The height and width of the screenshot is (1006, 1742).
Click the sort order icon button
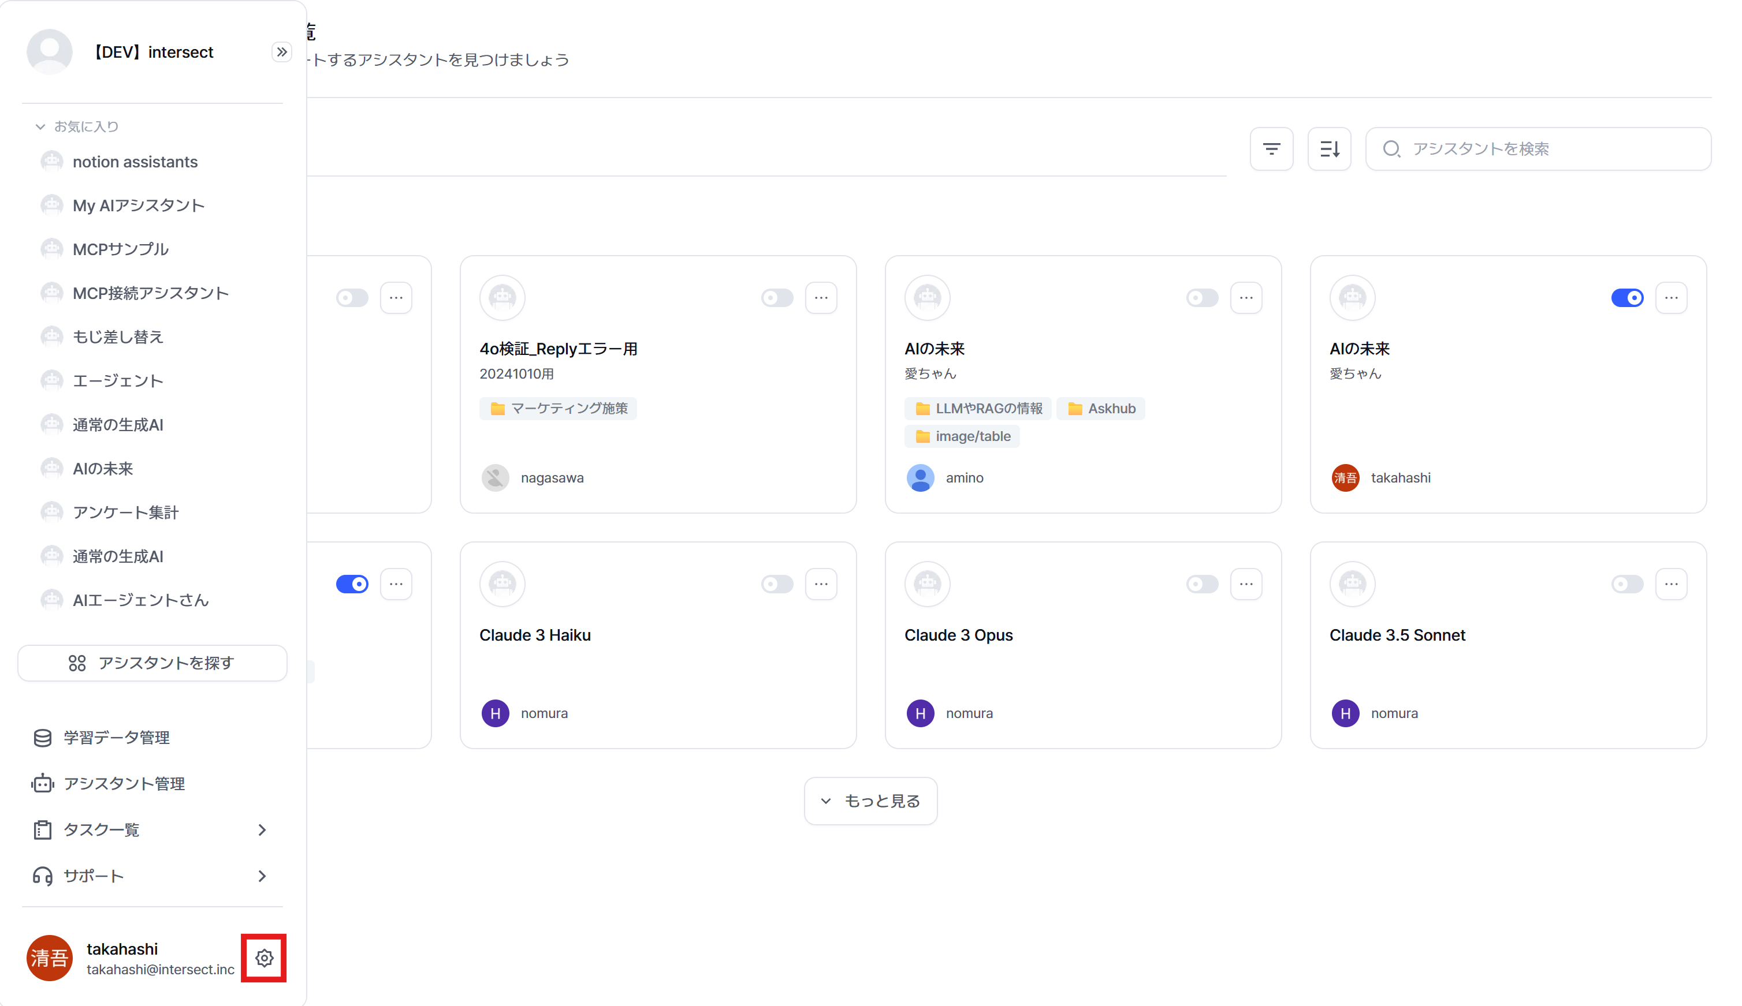point(1328,148)
